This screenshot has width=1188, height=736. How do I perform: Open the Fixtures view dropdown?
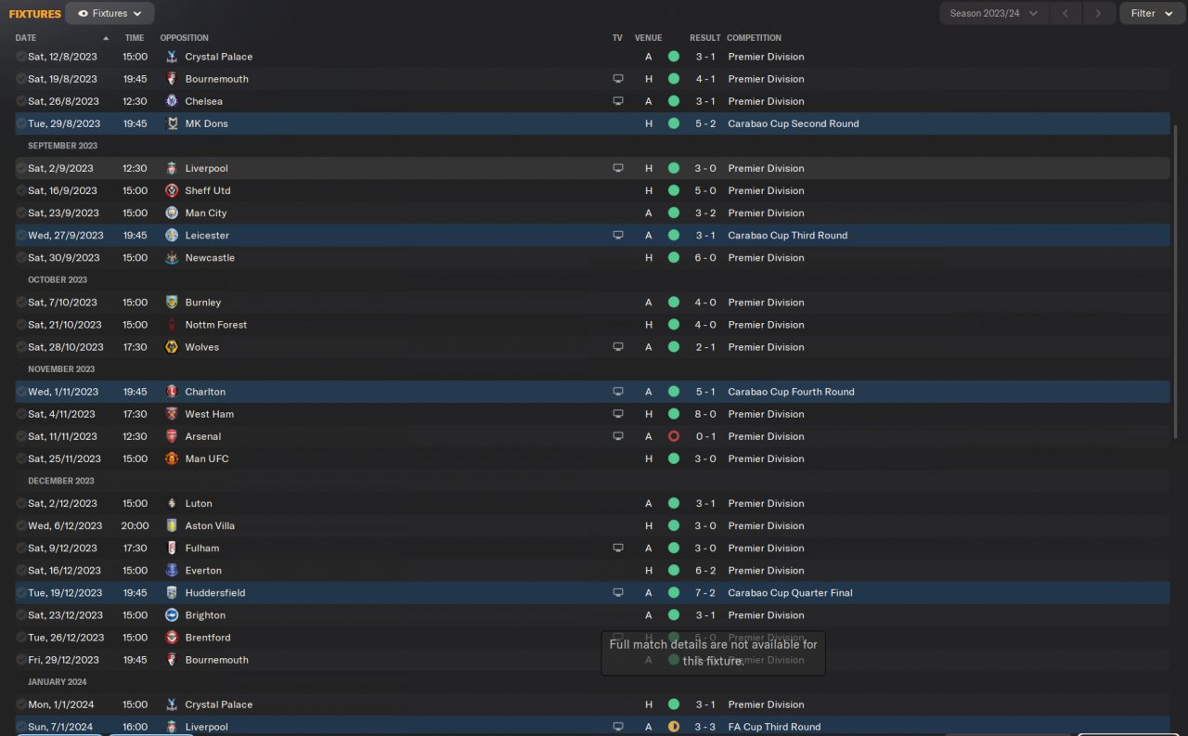pyautogui.click(x=110, y=14)
